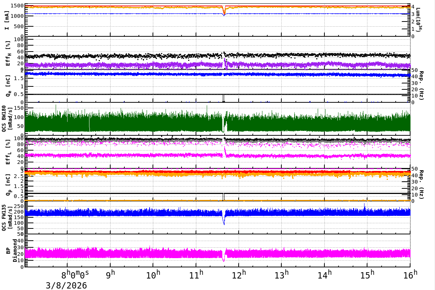Click the 1500 tick on current axis
The height and width of the screenshot is (290, 435).
[17, 6]
